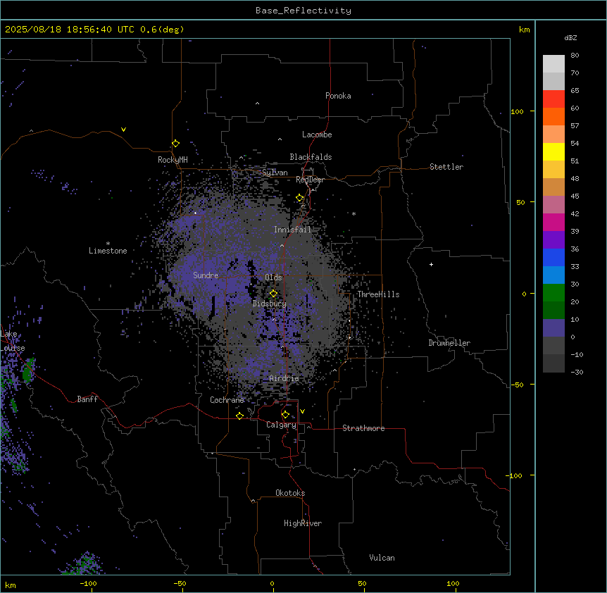Viewport: 607px width, 593px height.
Task: Click the Stettler city label
Action: [446, 167]
